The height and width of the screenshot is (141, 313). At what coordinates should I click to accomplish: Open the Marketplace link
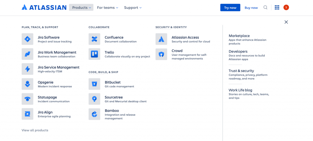click(239, 36)
